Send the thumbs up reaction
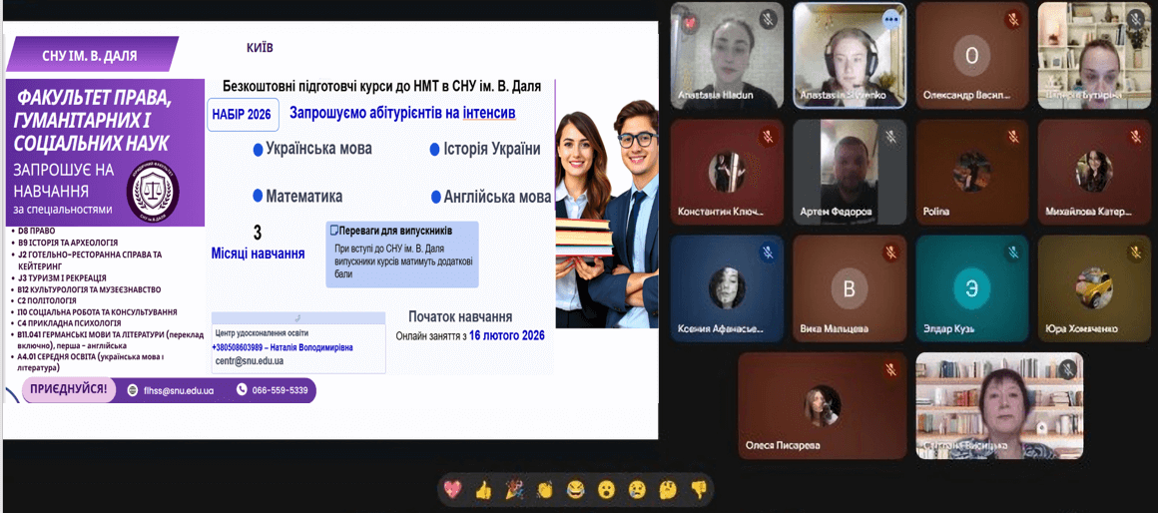1158x513 pixels. pos(483,489)
